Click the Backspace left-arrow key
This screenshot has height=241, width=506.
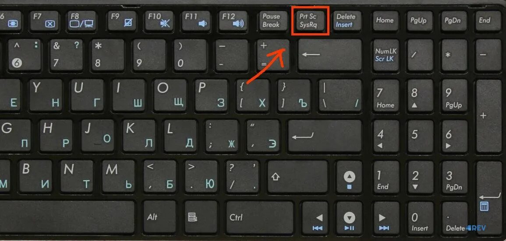(330, 55)
